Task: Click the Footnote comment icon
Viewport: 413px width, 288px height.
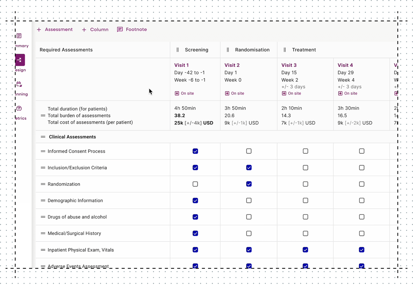Action: pyautogui.click(x=120, y=29)
